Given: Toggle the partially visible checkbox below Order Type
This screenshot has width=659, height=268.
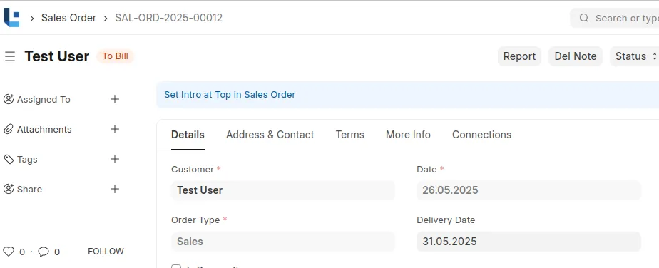Looking at the screenshot, I should (x=176, y=267).
